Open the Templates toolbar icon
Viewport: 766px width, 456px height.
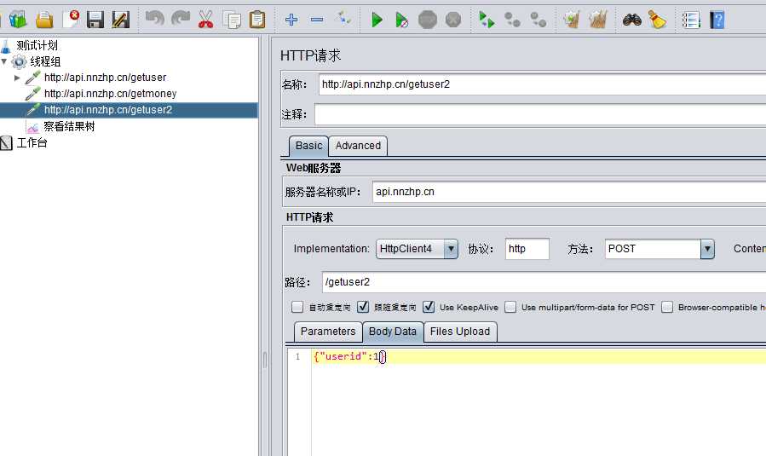coord(18,20)
